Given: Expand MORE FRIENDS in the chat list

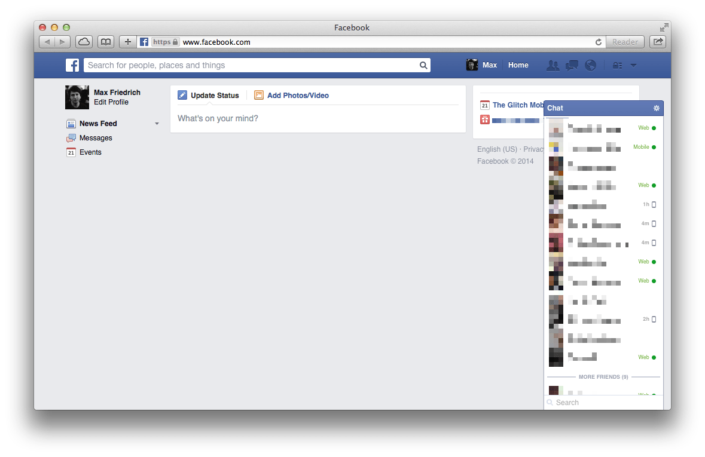Looking at the screenshot, I should tap(602, 377).
